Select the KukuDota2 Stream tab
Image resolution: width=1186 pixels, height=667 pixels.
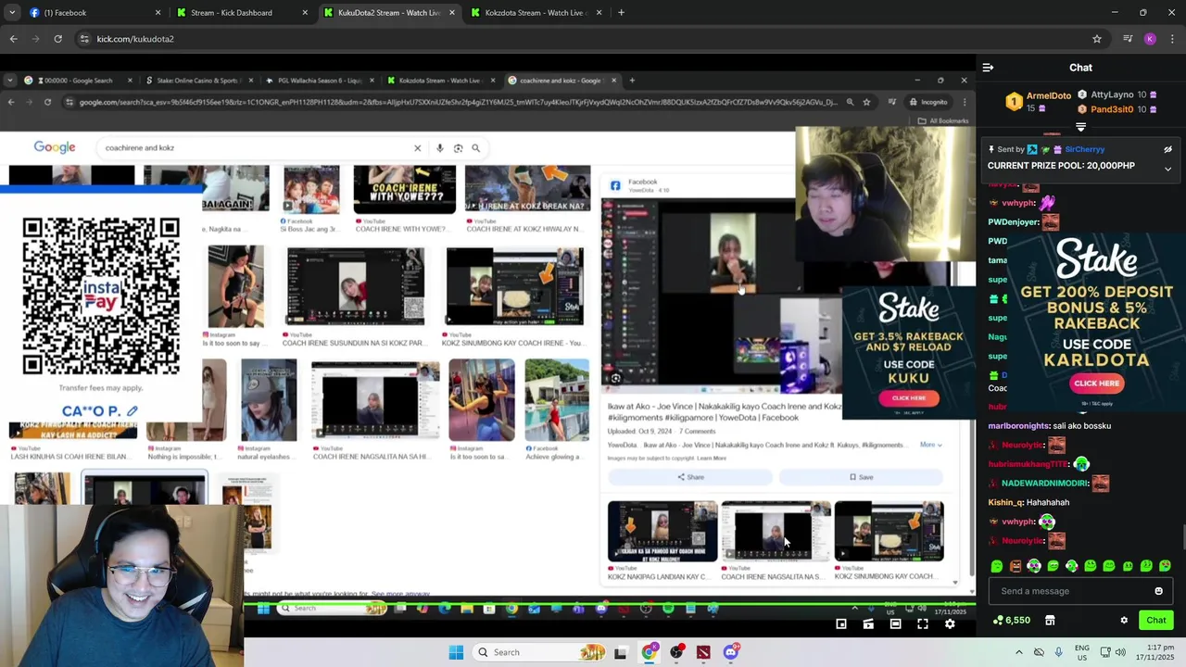[x=388, y=13]
